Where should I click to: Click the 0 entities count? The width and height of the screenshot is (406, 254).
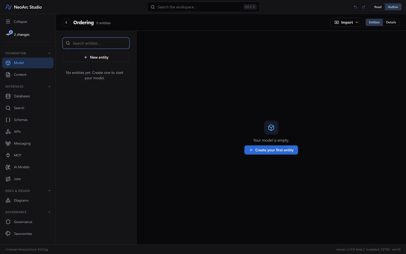pos(104,23)
